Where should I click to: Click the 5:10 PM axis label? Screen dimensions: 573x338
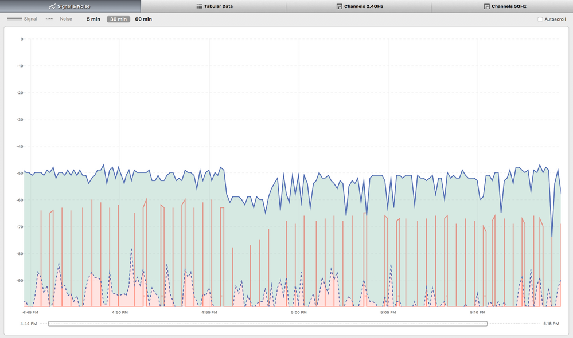[478, 312]
